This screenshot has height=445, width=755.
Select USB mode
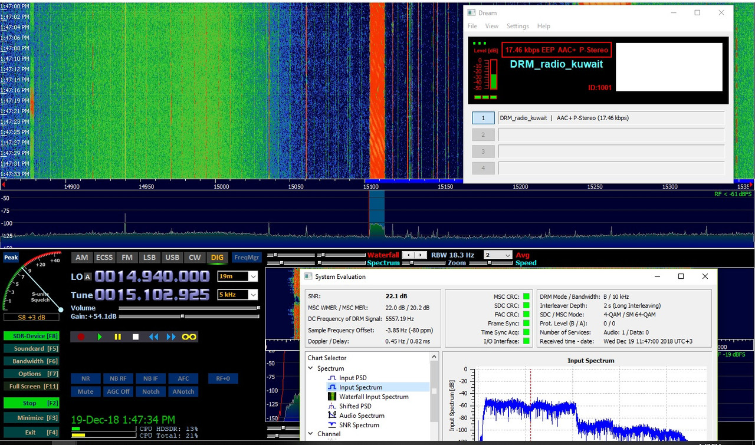pyautogui.click(x=172, y=258)
